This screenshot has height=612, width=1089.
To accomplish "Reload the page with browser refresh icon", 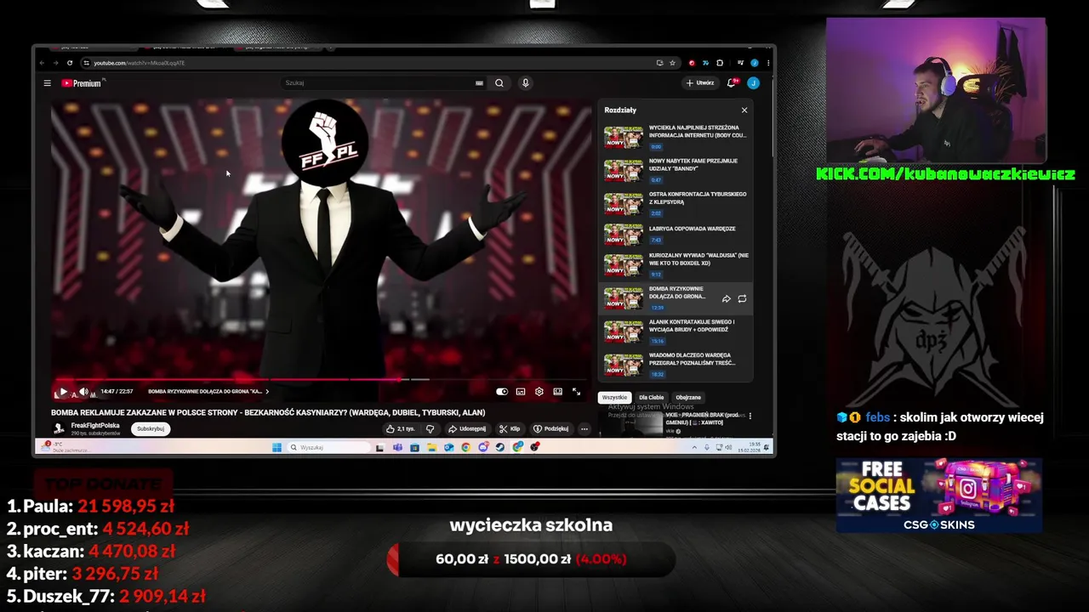I will coord(70,63).
